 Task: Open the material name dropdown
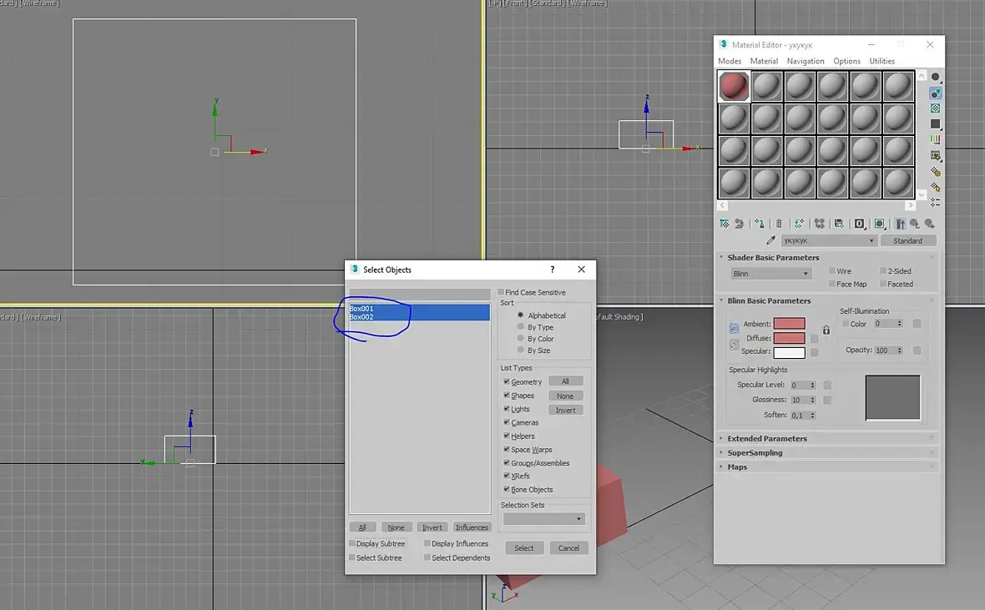pyautogui.click(x=828, y=240)
